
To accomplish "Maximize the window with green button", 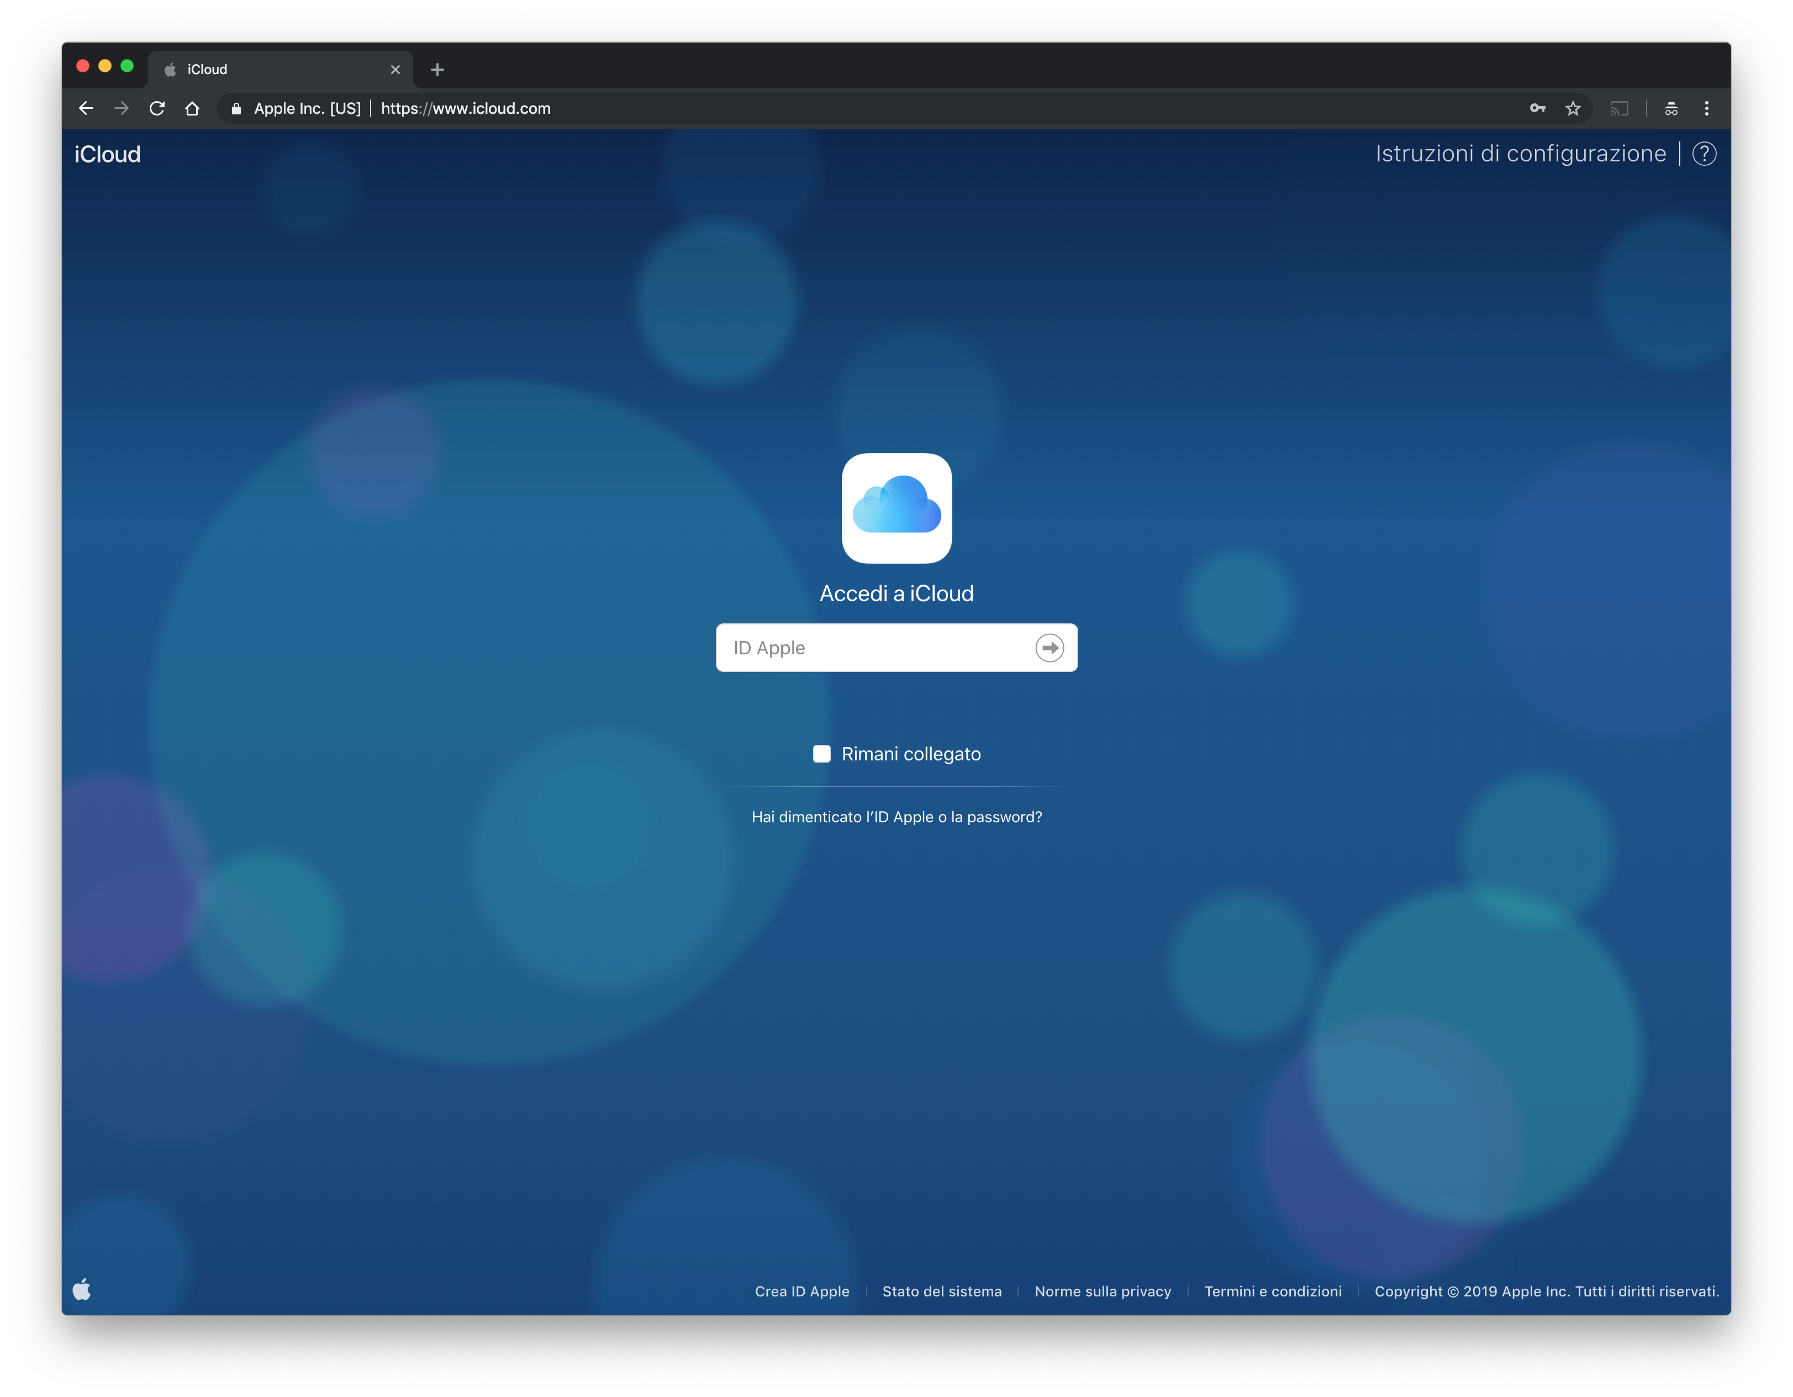I will pos(127,66).
